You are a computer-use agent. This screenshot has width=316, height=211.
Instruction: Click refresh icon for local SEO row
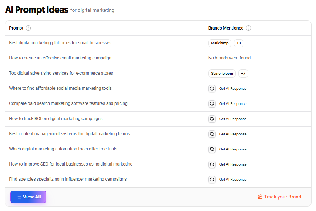tap(212, 164)
